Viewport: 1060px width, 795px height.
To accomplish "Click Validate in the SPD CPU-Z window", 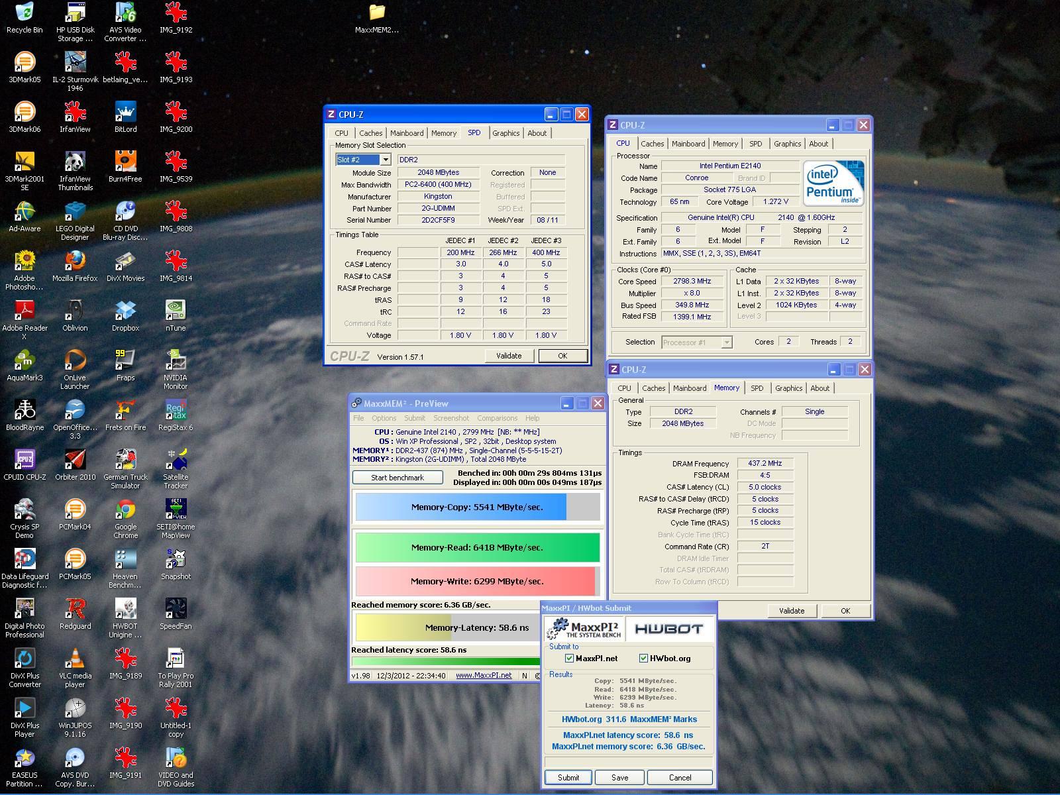I will (509, 356).
